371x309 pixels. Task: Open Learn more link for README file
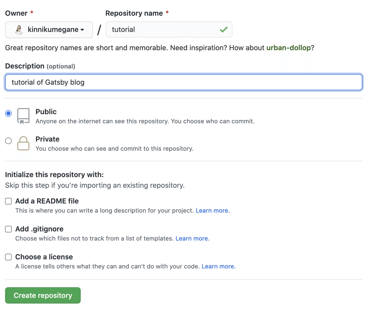pos(213,211)
